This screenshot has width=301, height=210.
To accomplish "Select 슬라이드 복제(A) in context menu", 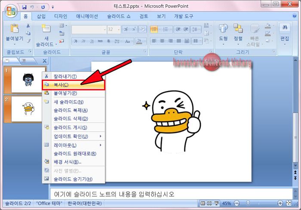I will point(74,110).
